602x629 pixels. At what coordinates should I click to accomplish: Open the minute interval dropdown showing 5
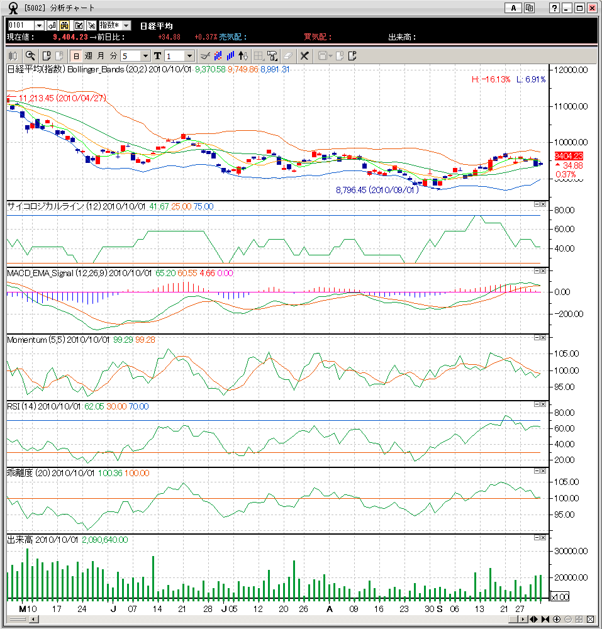point(145,56)
